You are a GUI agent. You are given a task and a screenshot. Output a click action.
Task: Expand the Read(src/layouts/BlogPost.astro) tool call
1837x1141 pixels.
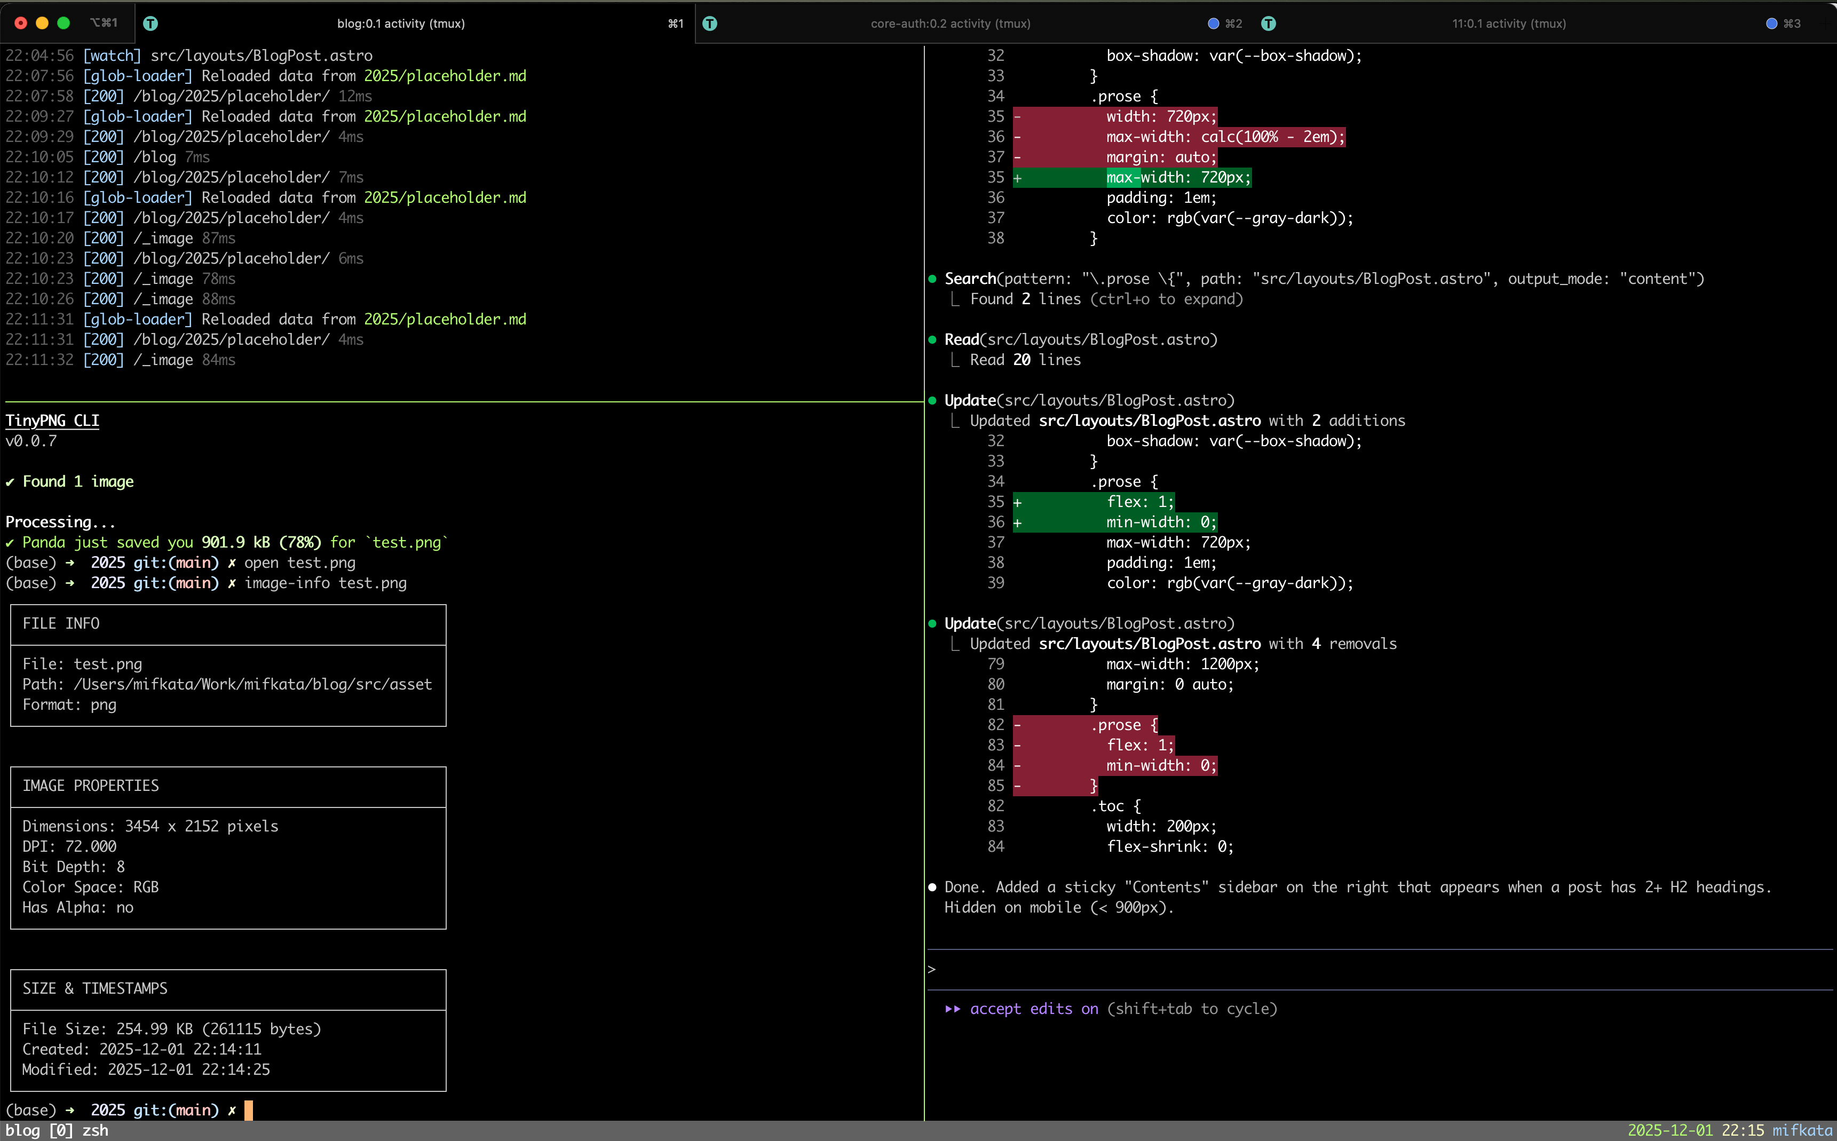1080,339
